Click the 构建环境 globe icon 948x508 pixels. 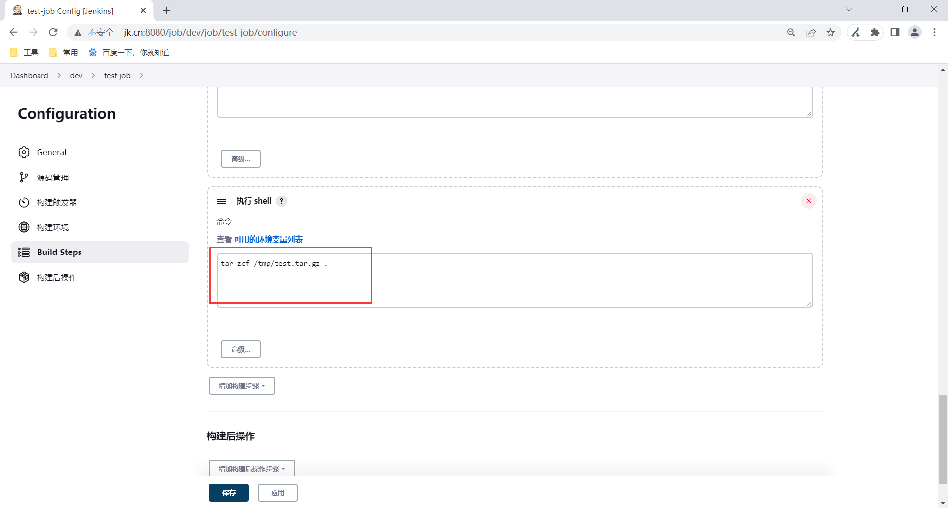tap(24, 227)
